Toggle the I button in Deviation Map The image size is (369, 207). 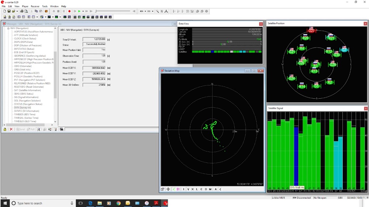[x=184, y=189]
